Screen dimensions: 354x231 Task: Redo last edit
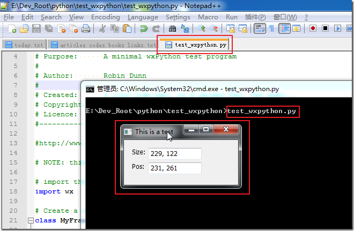pos(156,28)
